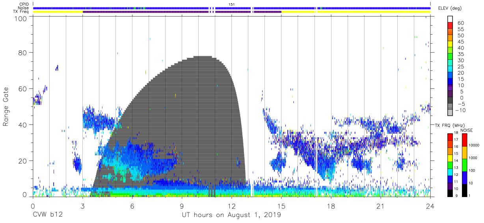Click the ELEV colorbar label '45'
The width and height of the screenshot is (484, 223).
click(461, 42)
